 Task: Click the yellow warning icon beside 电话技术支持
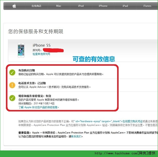click(12, 85)
